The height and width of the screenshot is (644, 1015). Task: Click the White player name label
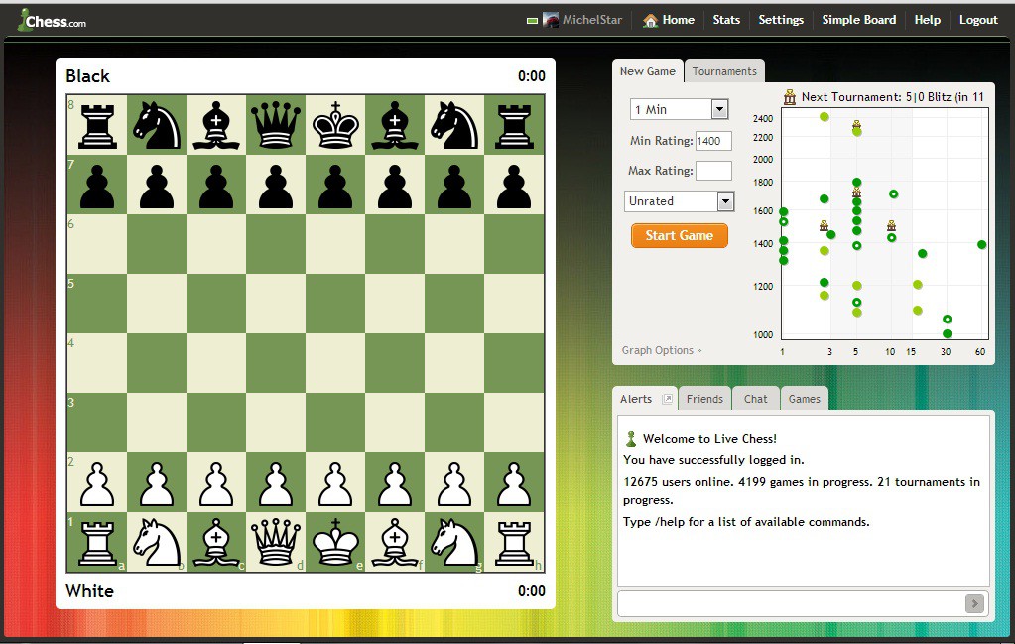click(x=89, y=591)
